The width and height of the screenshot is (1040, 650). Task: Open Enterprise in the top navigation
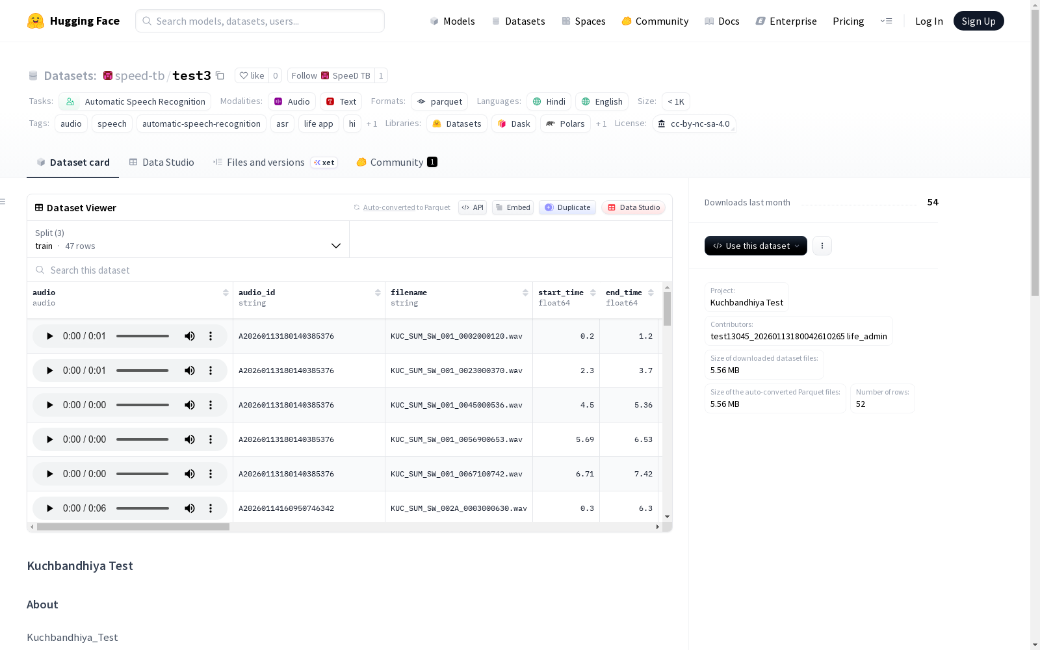pos(786,21)
